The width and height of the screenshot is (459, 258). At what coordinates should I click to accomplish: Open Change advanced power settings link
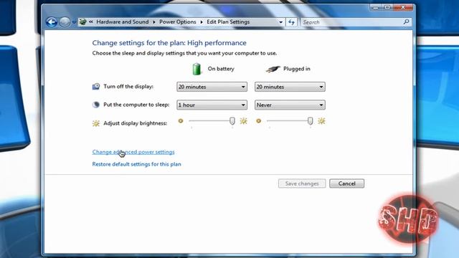133,152
